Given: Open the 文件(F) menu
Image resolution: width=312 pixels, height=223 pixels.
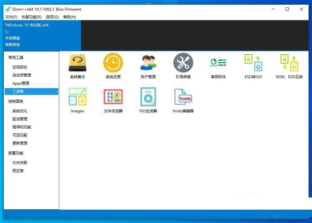Looking at the screenshot, I should [x=11, y=17].
